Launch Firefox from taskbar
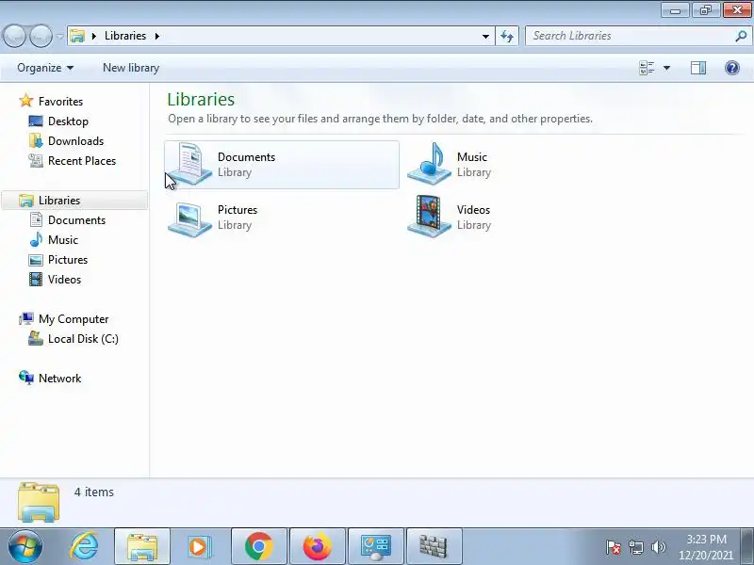The image size is (754, 565). click(318, 546)
